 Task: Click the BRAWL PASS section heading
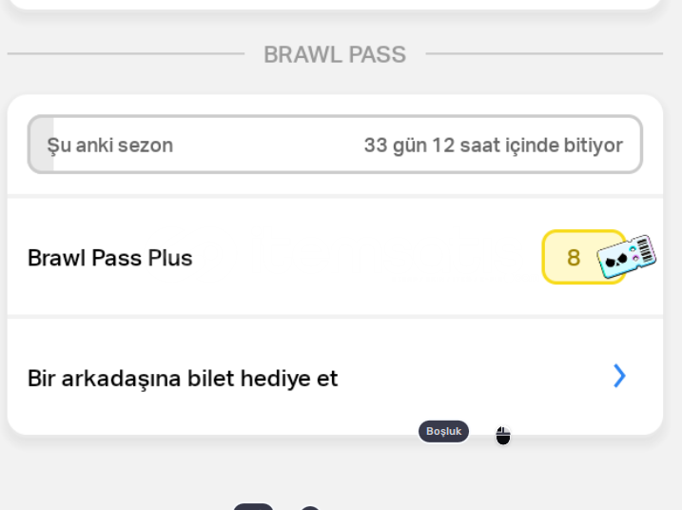pyautogui.click(x=335, y=55)
